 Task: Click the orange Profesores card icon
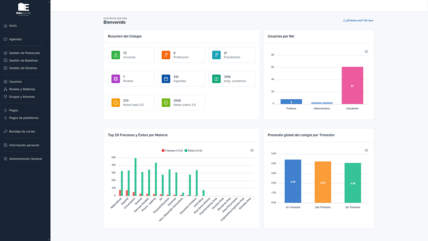[166, 55]
